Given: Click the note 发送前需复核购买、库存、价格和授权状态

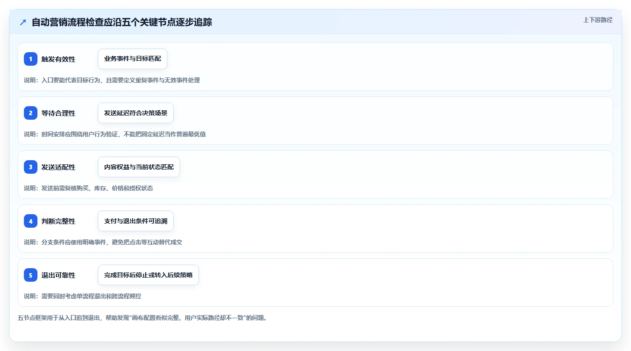Looking at the screenshot, I should click(88, 188).
